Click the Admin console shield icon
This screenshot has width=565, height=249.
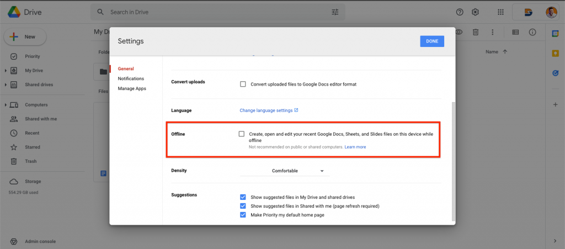tap(14, 241)
